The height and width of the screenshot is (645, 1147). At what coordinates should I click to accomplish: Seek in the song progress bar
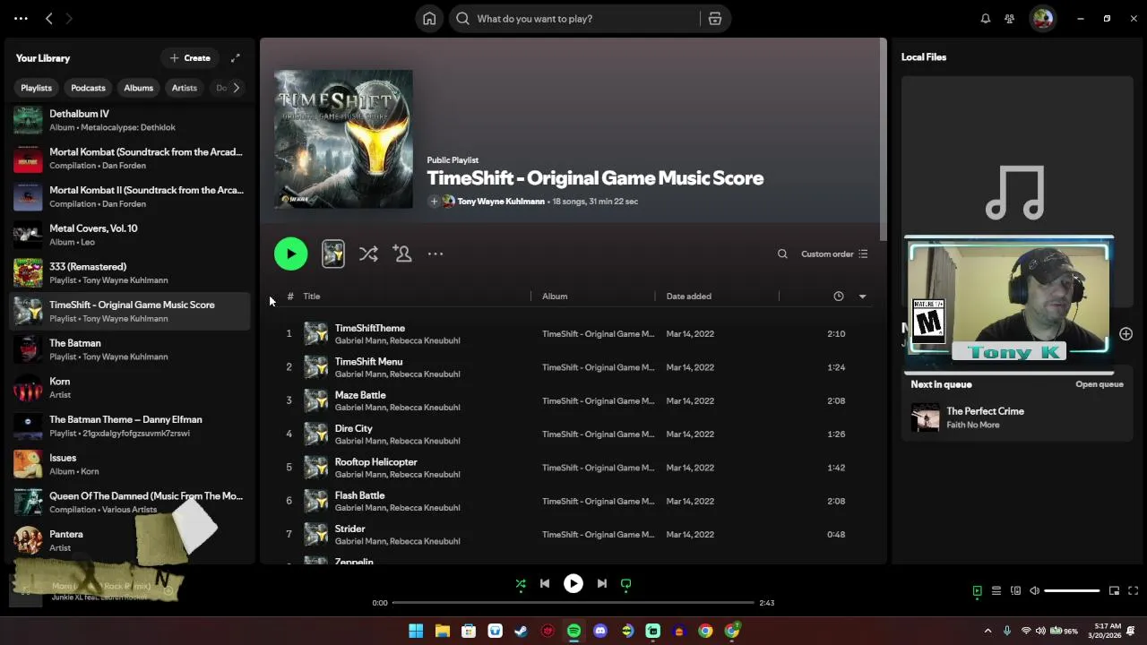[573, 603]
